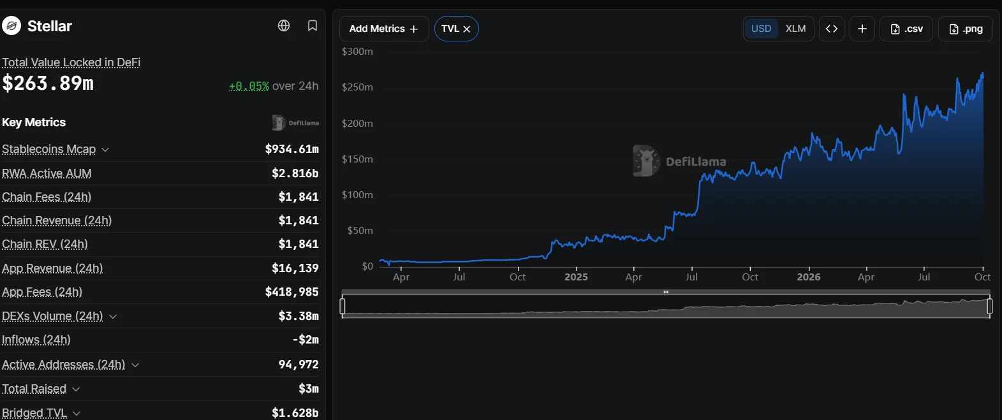Click the +0.05% 24h change value
This screenshot has height=420, width=1002.
click(249, 86)
